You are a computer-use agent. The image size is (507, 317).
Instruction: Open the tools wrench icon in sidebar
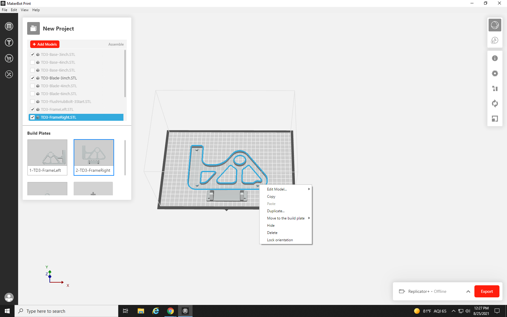point(9,74)
